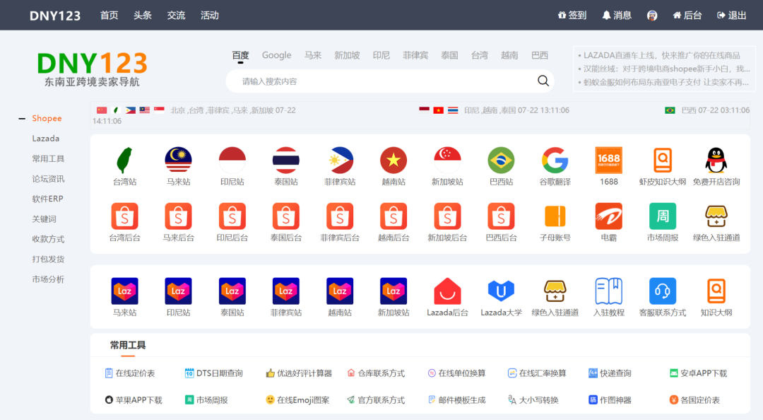This screenshot has width=763, height=420.
Task: Open the 在线定价表 tool link
Action: pyautogui.click(x=130, y=373)
